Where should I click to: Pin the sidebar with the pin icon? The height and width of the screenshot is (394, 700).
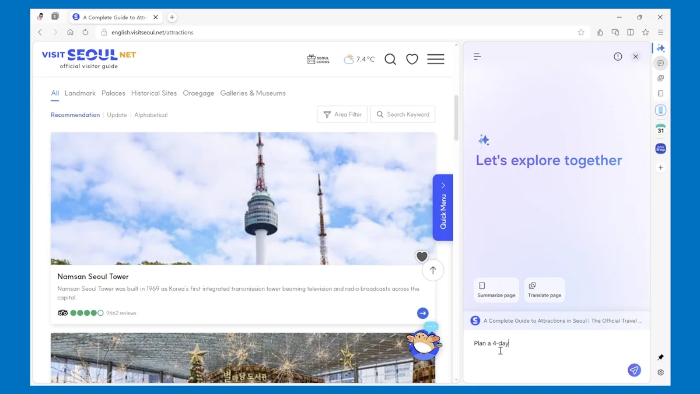660,357
